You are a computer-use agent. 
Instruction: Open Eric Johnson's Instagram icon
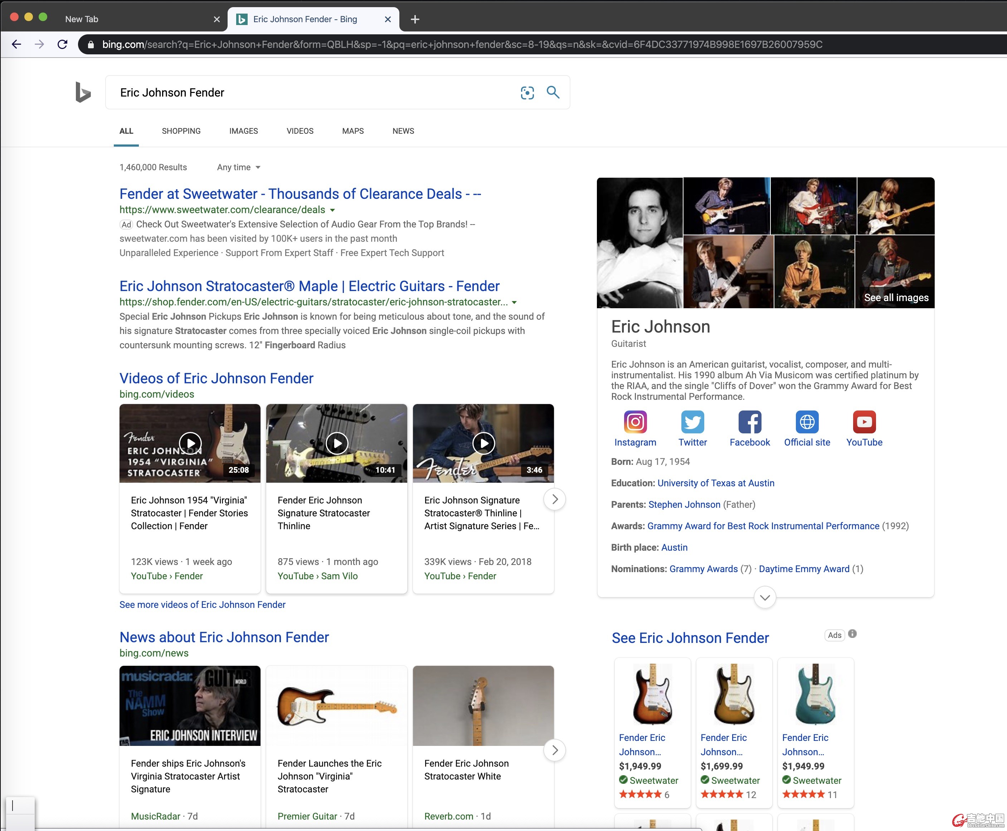pyautogui.click(x=635, y=422)
